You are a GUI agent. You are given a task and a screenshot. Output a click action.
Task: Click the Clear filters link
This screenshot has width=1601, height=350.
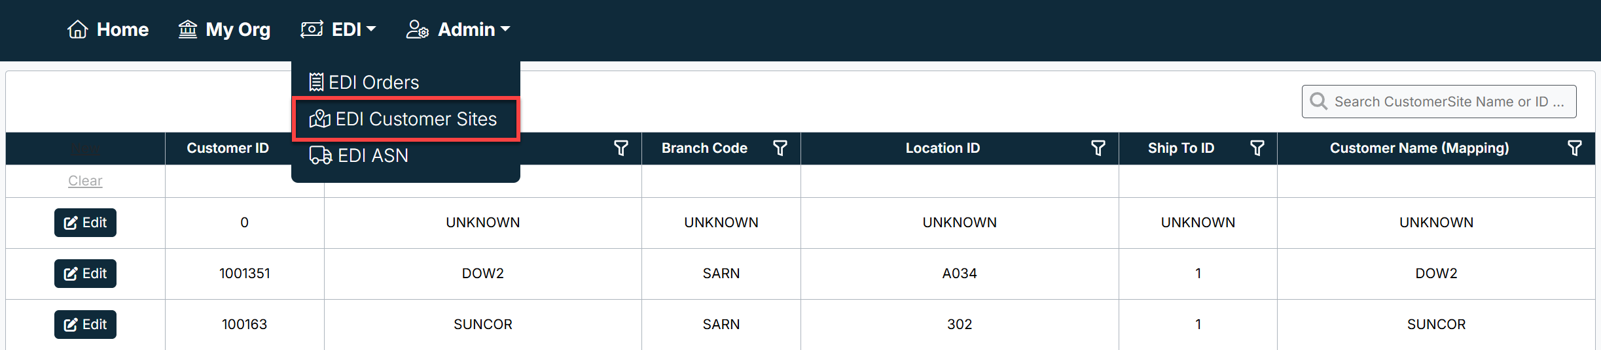click(x=85, y=181)
